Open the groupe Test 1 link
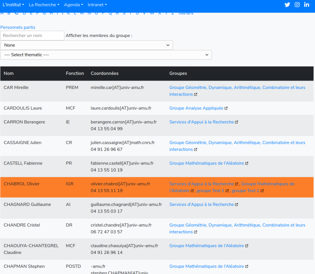 point(210,191)
